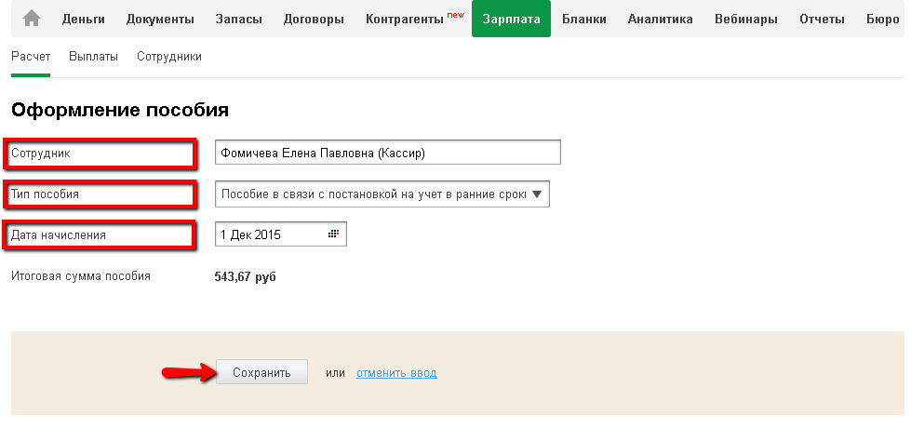Switch to the Выплаты subtab

[x=93, y=57]
